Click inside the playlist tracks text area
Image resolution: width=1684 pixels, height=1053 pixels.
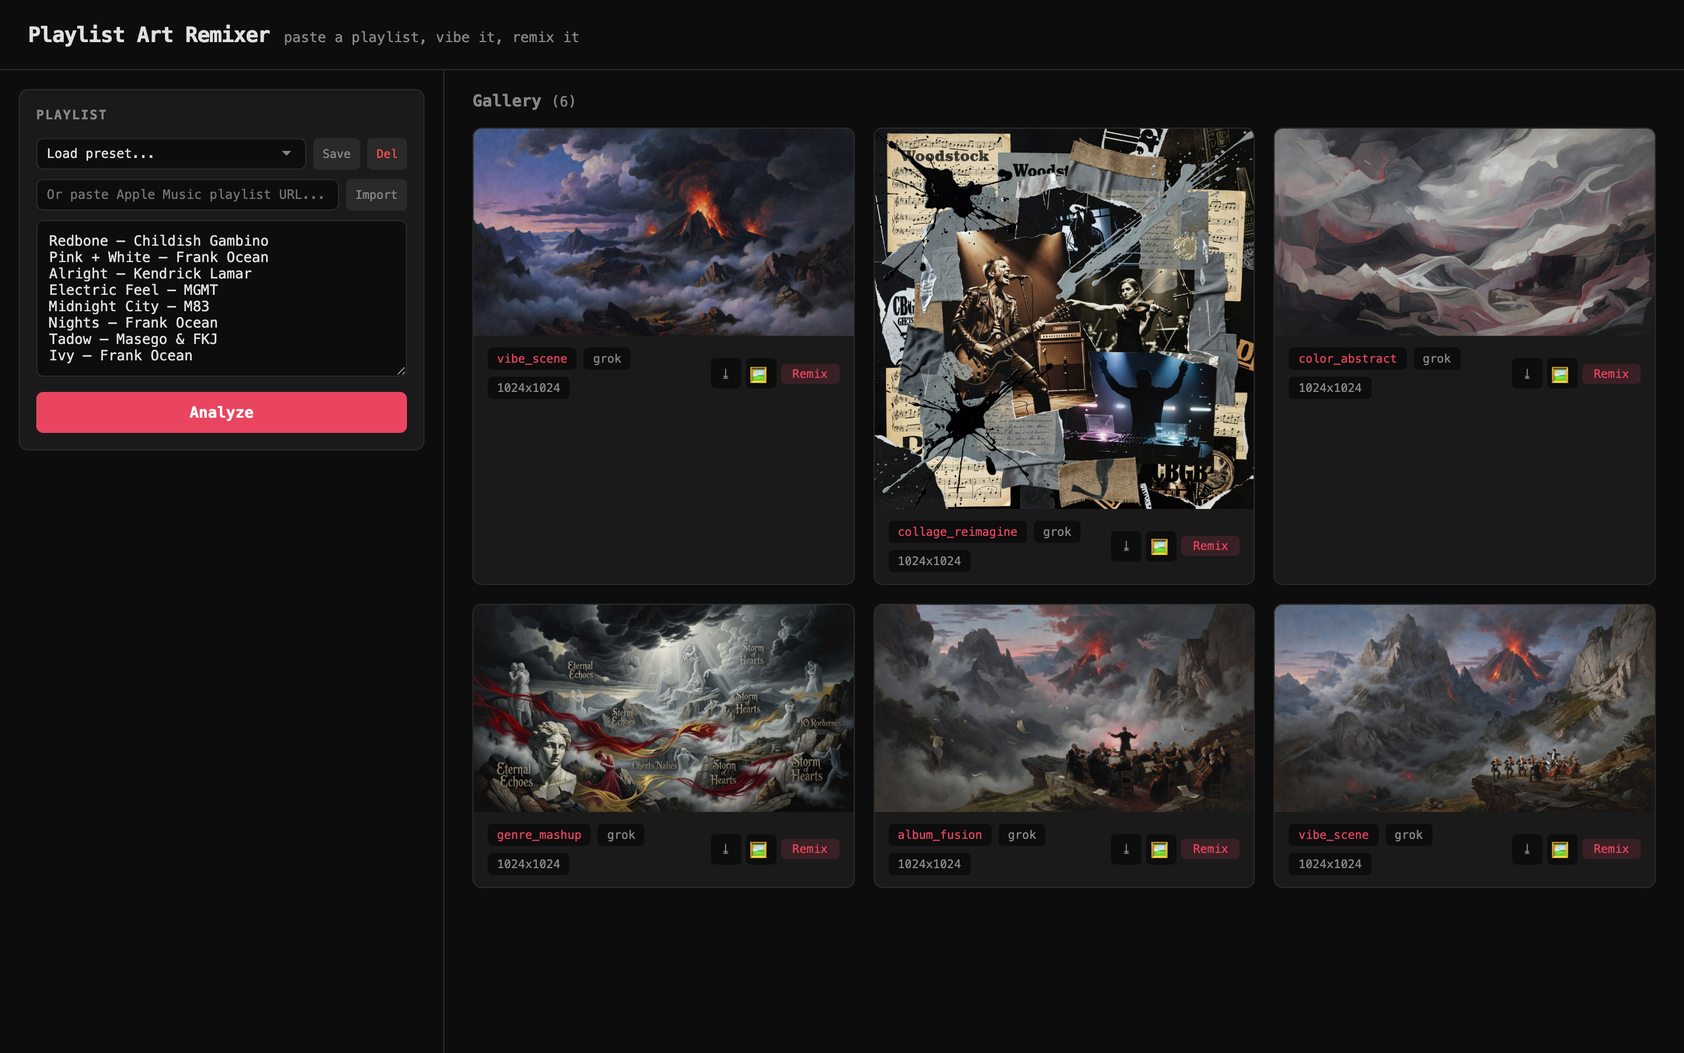tap(220, 298)
